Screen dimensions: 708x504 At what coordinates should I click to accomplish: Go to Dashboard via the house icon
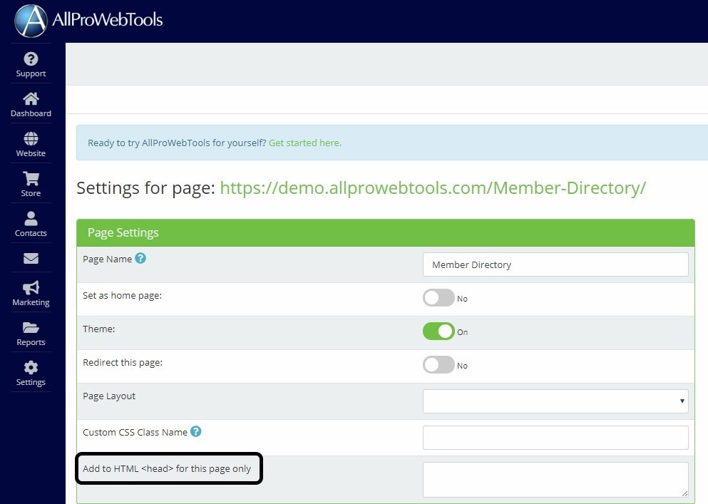point(31,98)
